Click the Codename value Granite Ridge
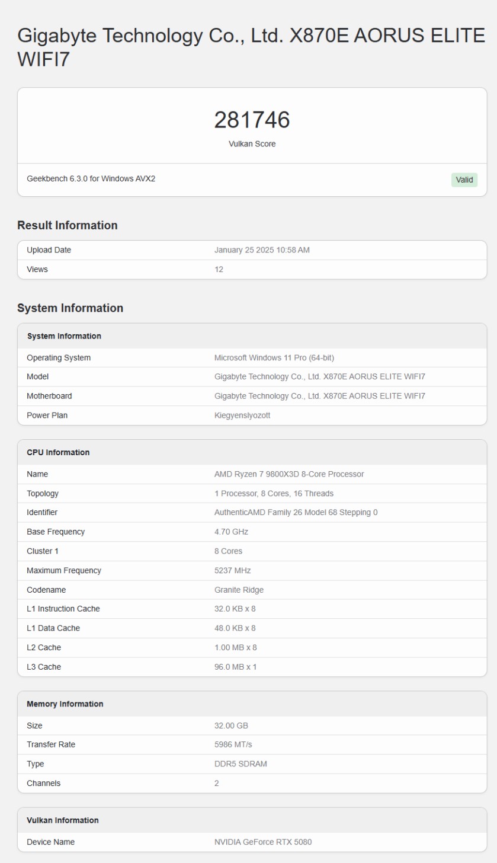Screen dimensions: 497x863 pos(239,590)
